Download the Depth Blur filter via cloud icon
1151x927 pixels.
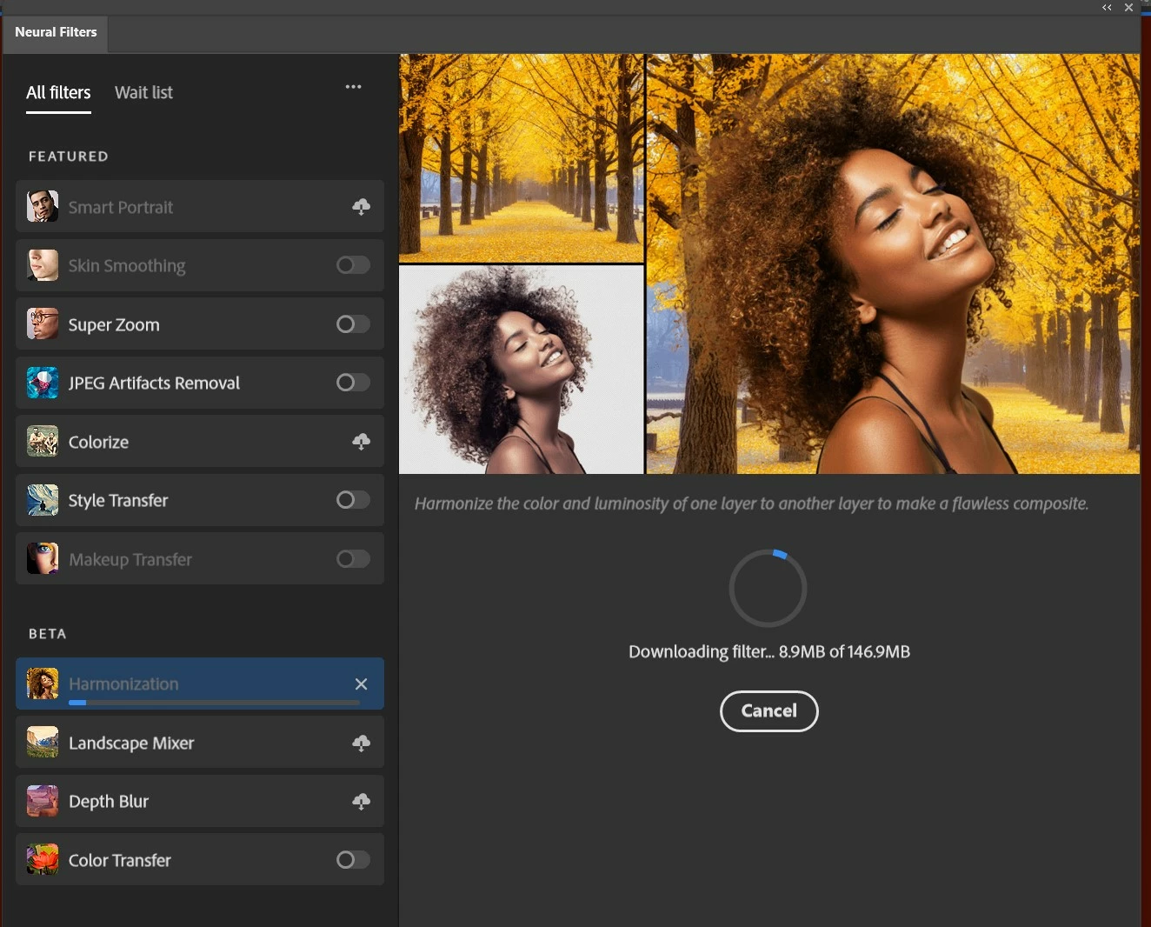tap(361, 801)
